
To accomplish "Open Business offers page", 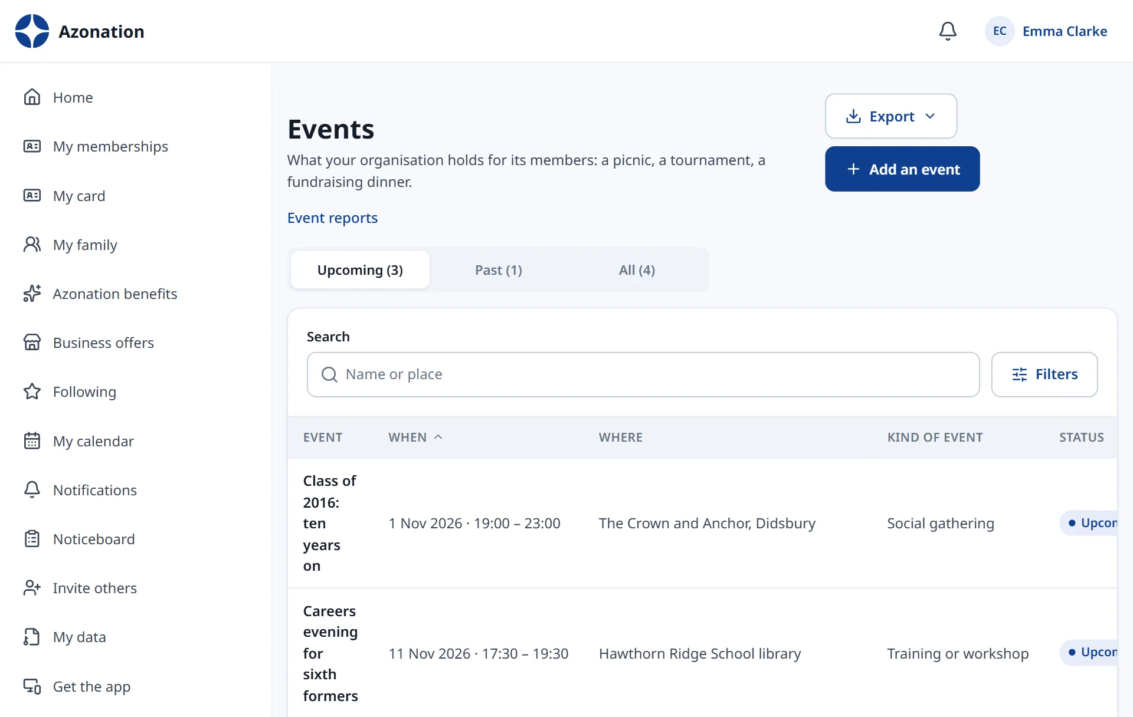I will tap(103, 343).
